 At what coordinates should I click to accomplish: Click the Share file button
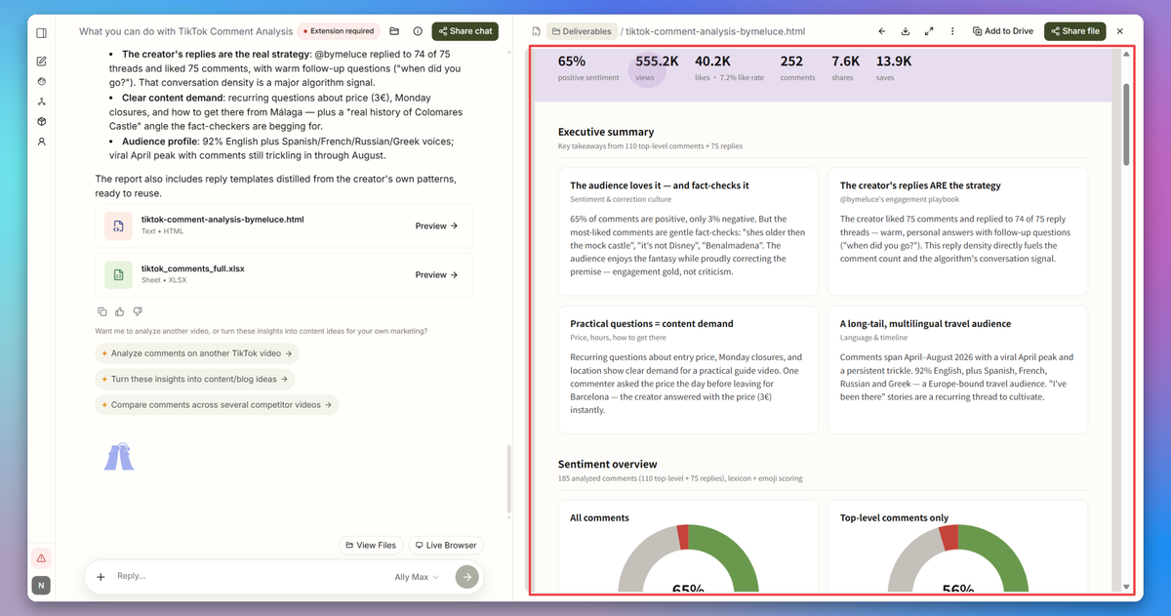[x=1074, y=31]
